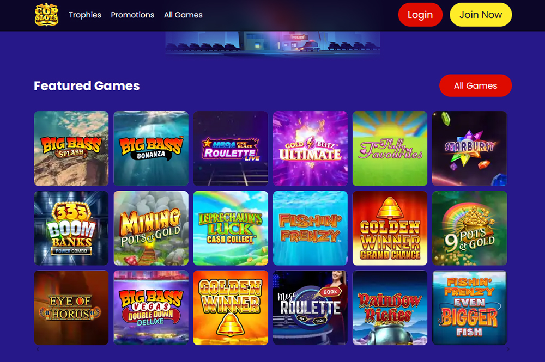Open Rainbow Riches game tile
This screenshot has width=545, height=362.
(390, 308)
